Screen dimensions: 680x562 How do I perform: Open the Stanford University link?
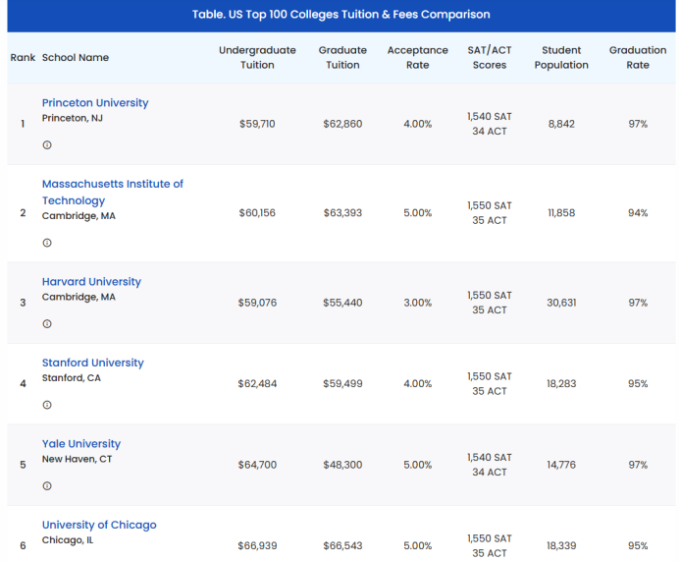pyautogui.click(x=93, y=363)
